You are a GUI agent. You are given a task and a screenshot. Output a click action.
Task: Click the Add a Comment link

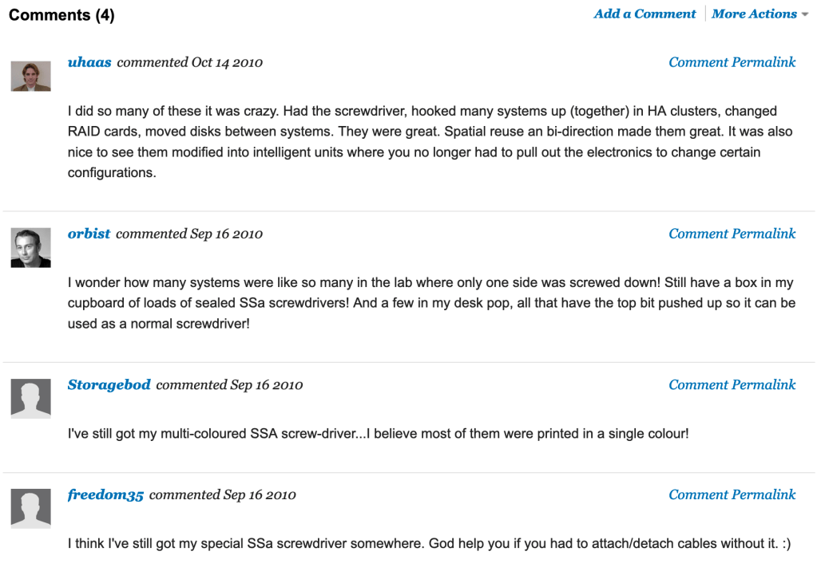[644, 14]
